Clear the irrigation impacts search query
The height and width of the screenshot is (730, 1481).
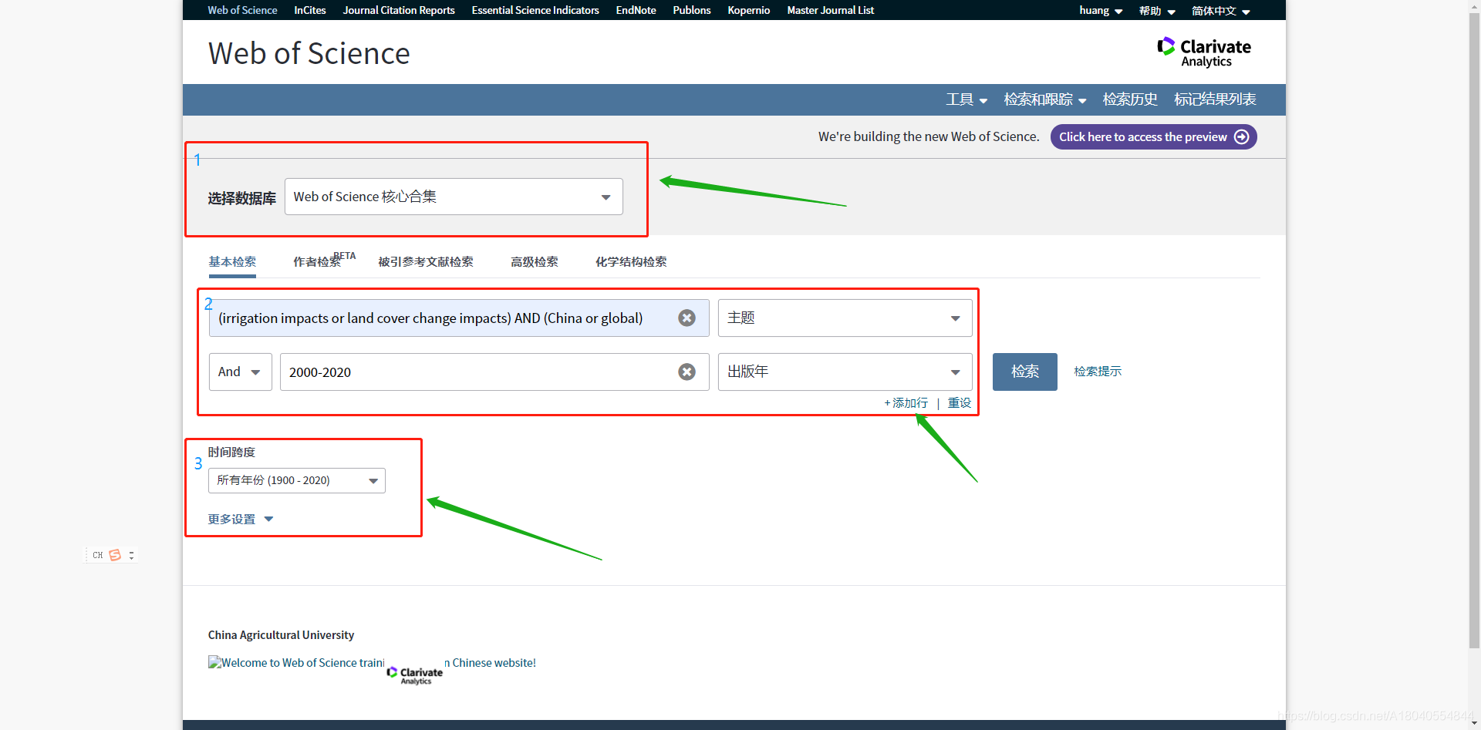[687, 318]
